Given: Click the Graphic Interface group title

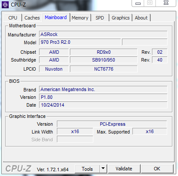Looking at the screenshot, I should (x=27, y=116).
